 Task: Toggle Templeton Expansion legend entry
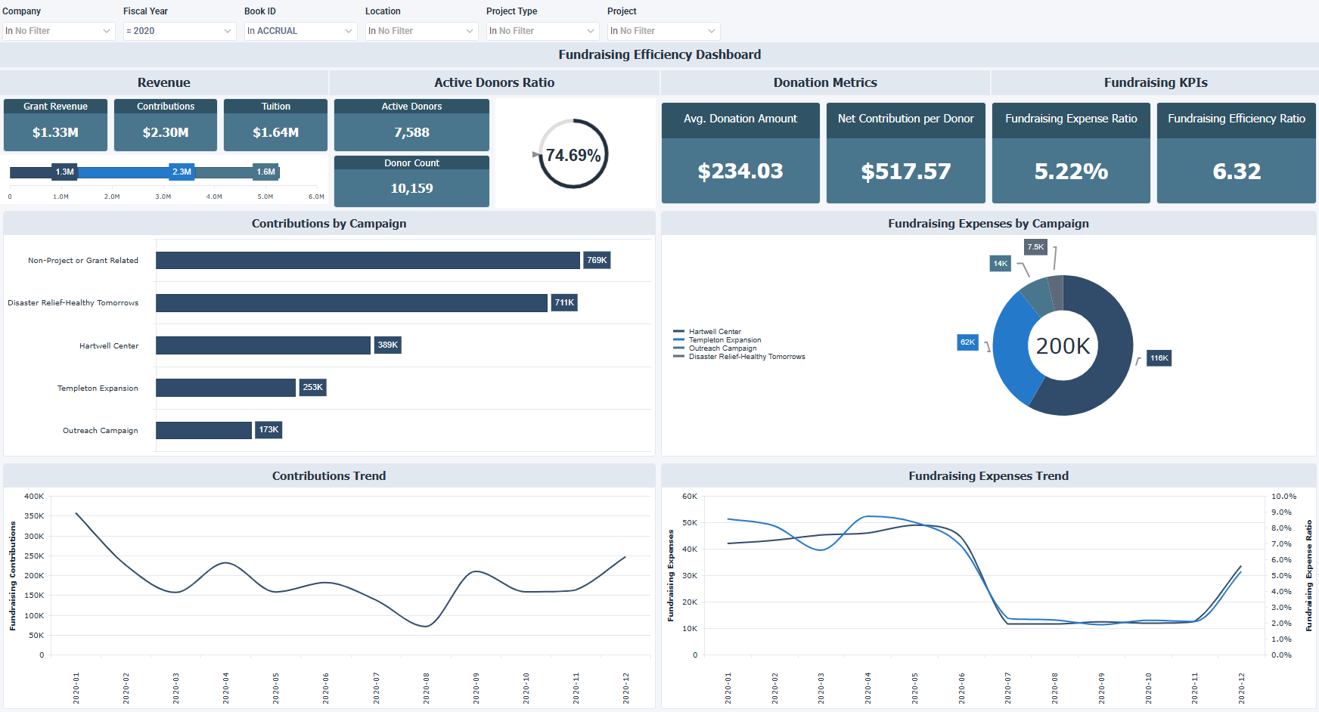(x=717, y=340)
